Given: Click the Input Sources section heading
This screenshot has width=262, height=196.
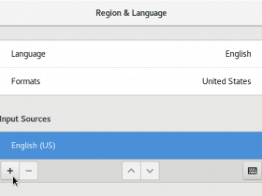Looking at the screenshot, I should coord(25,119).
